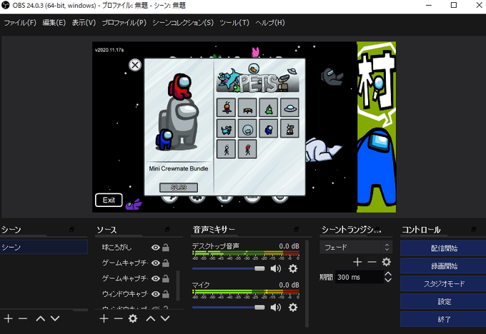Open transition properties gear icon

[x=386, y=262]
